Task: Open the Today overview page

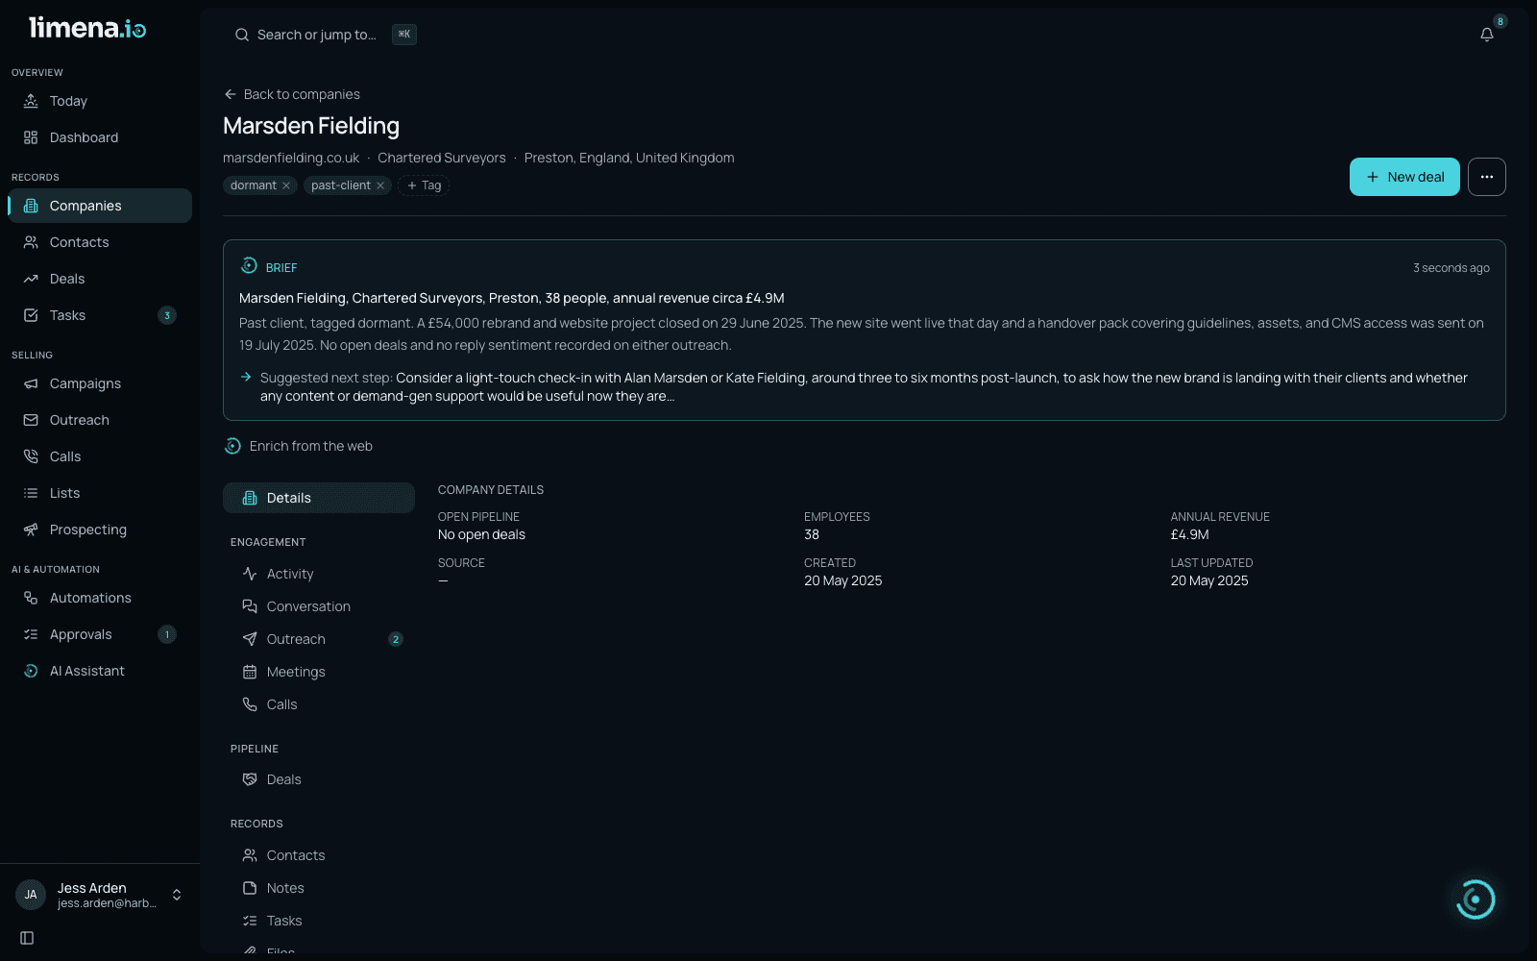Action: tap(100, 101)
